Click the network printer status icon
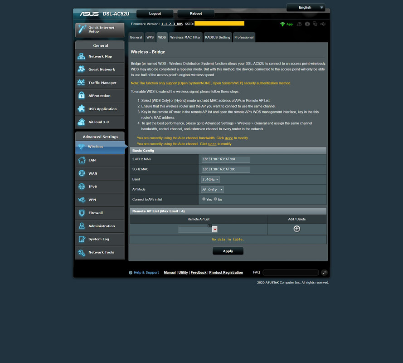This screenshot has width=403, height=363. point(315,24)
